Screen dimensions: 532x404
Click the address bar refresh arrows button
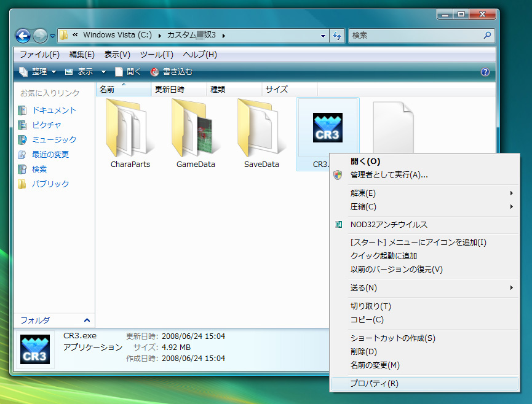pos(337,36)
